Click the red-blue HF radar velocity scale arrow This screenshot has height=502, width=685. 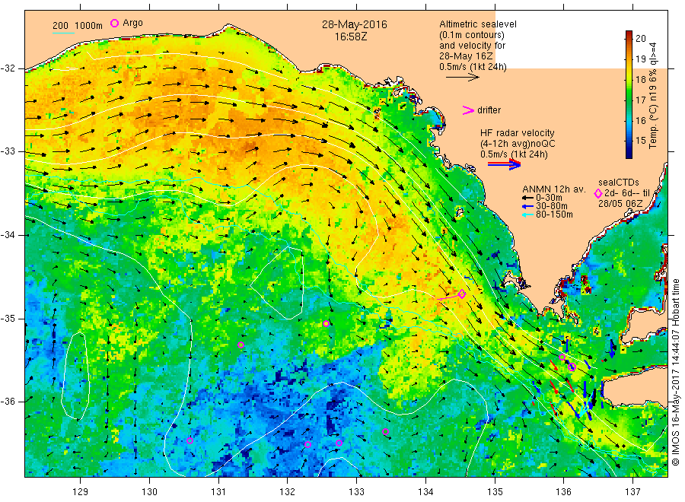(x=504, y=164)
